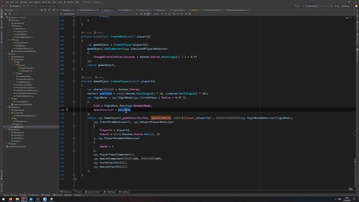Collapse the ServerTests project node
The image size is (359, 202).
(x=7, y=130)
